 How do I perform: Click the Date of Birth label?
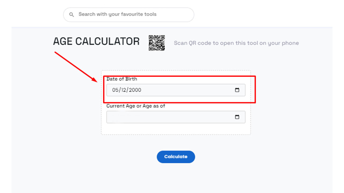point(122,79)
